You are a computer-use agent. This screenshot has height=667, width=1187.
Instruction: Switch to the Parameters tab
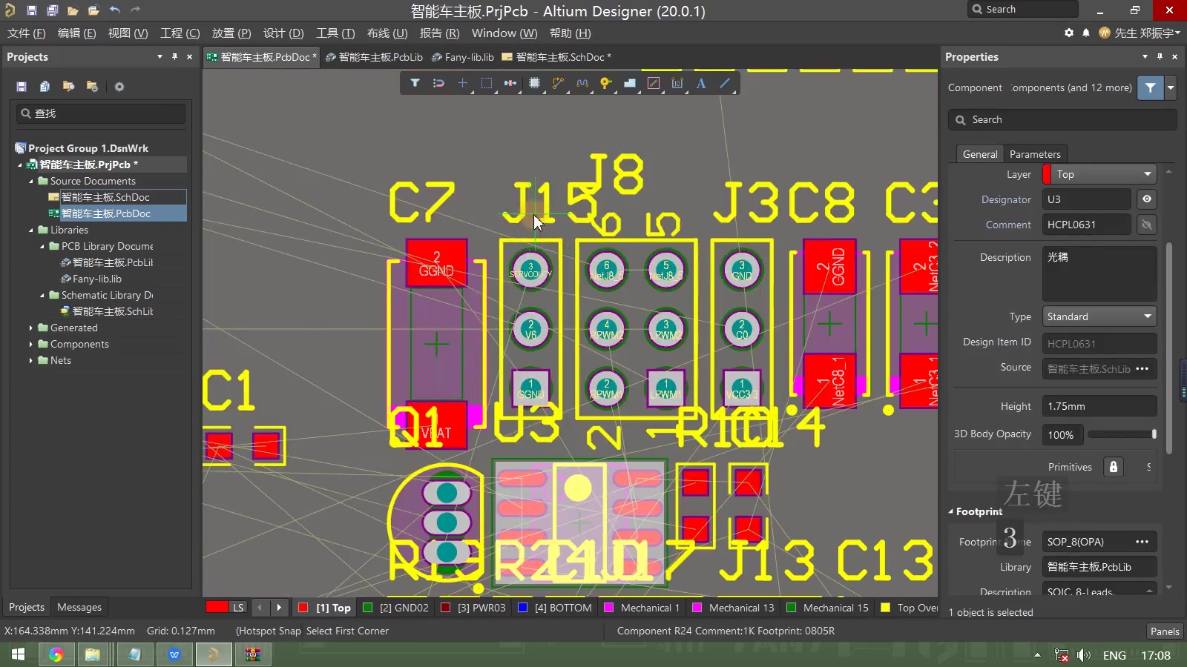(1035, 154)
